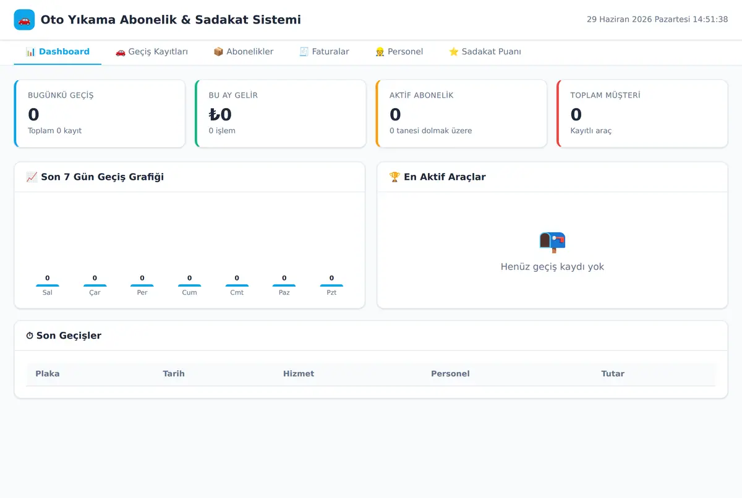Viewport: 742px width, 498px height.
Task: Click the stopwatch icon beside Son Geçişler
Action: click(x=30, y=336)
